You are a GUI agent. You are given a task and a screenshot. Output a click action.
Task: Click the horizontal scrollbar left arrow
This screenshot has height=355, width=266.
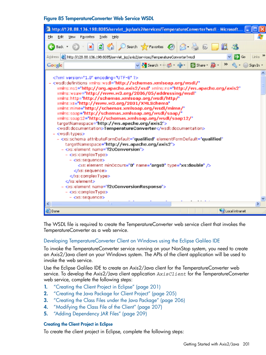coord(48,204)
